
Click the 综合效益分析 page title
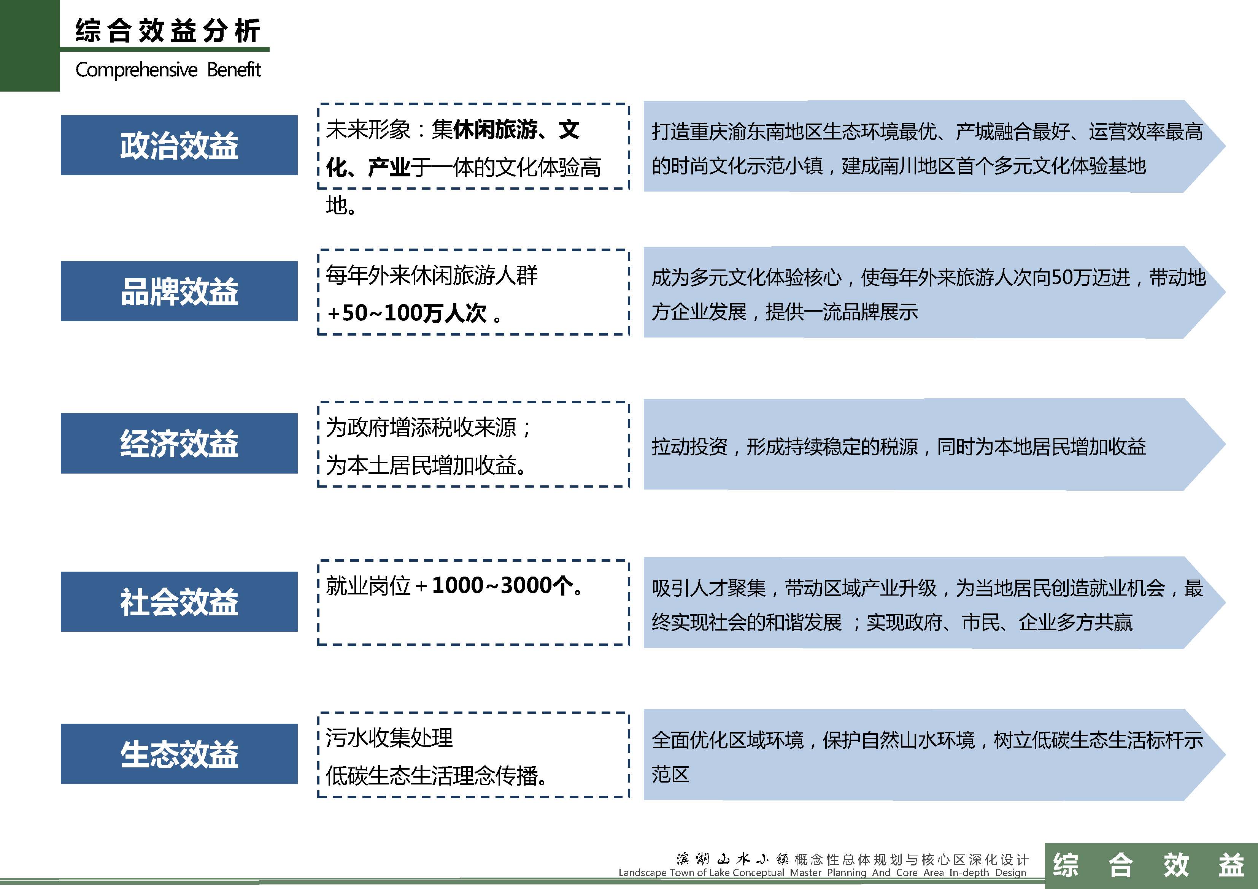coord(167,30)
